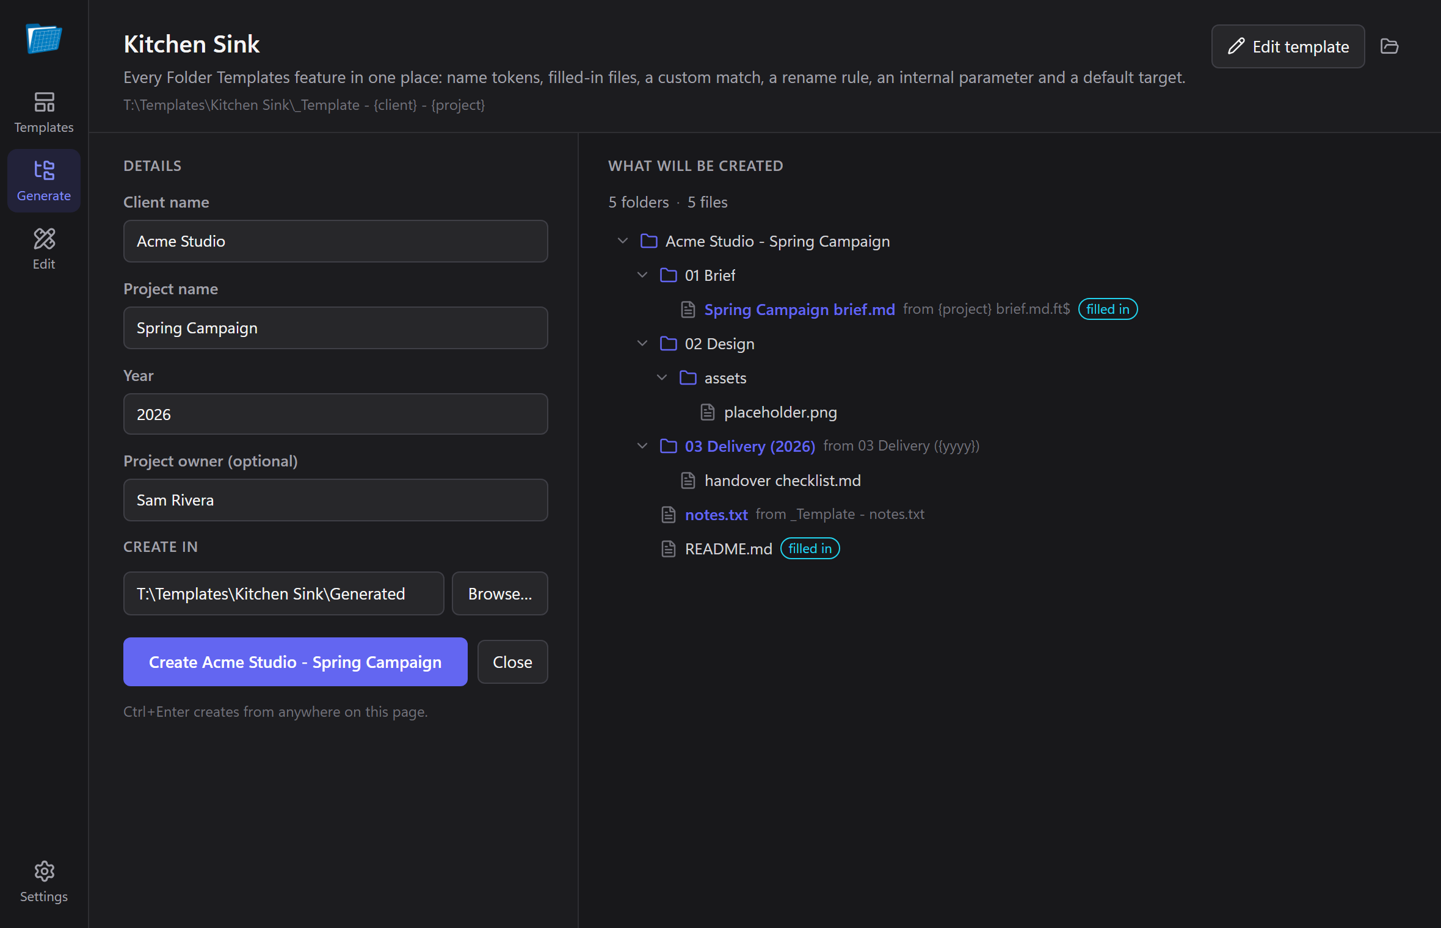Focus the Client name input field
Screen dimensions: 1441x928
[335, 241]
